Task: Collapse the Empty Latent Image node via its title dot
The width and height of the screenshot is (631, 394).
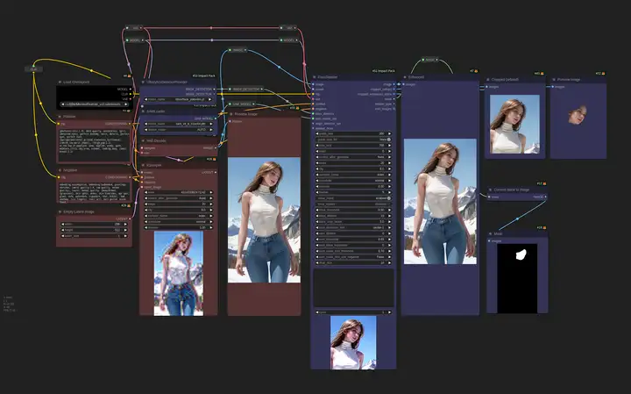Action: pyautogui.click(x=60, y=211)
